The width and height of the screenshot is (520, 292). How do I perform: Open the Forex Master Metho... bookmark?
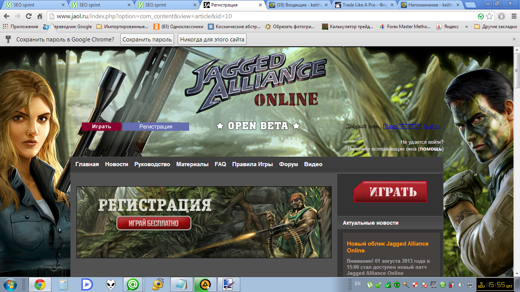[x=405, y=27]
